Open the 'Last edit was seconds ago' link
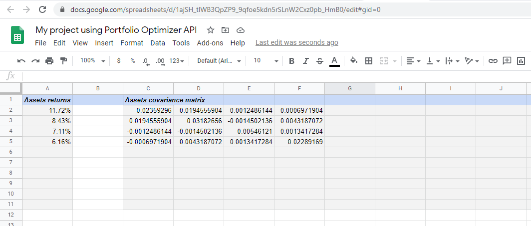Screen dimensions: 531x226 296,42
